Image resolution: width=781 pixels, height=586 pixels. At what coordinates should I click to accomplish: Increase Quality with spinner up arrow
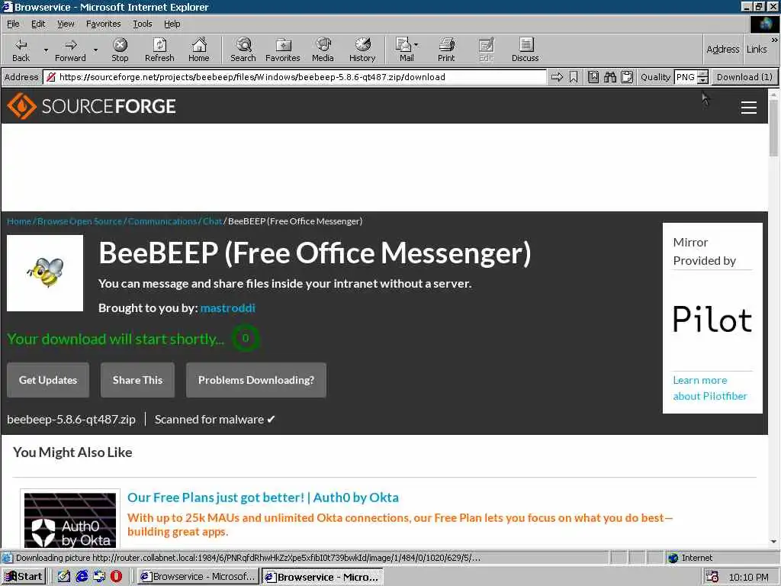702,74
